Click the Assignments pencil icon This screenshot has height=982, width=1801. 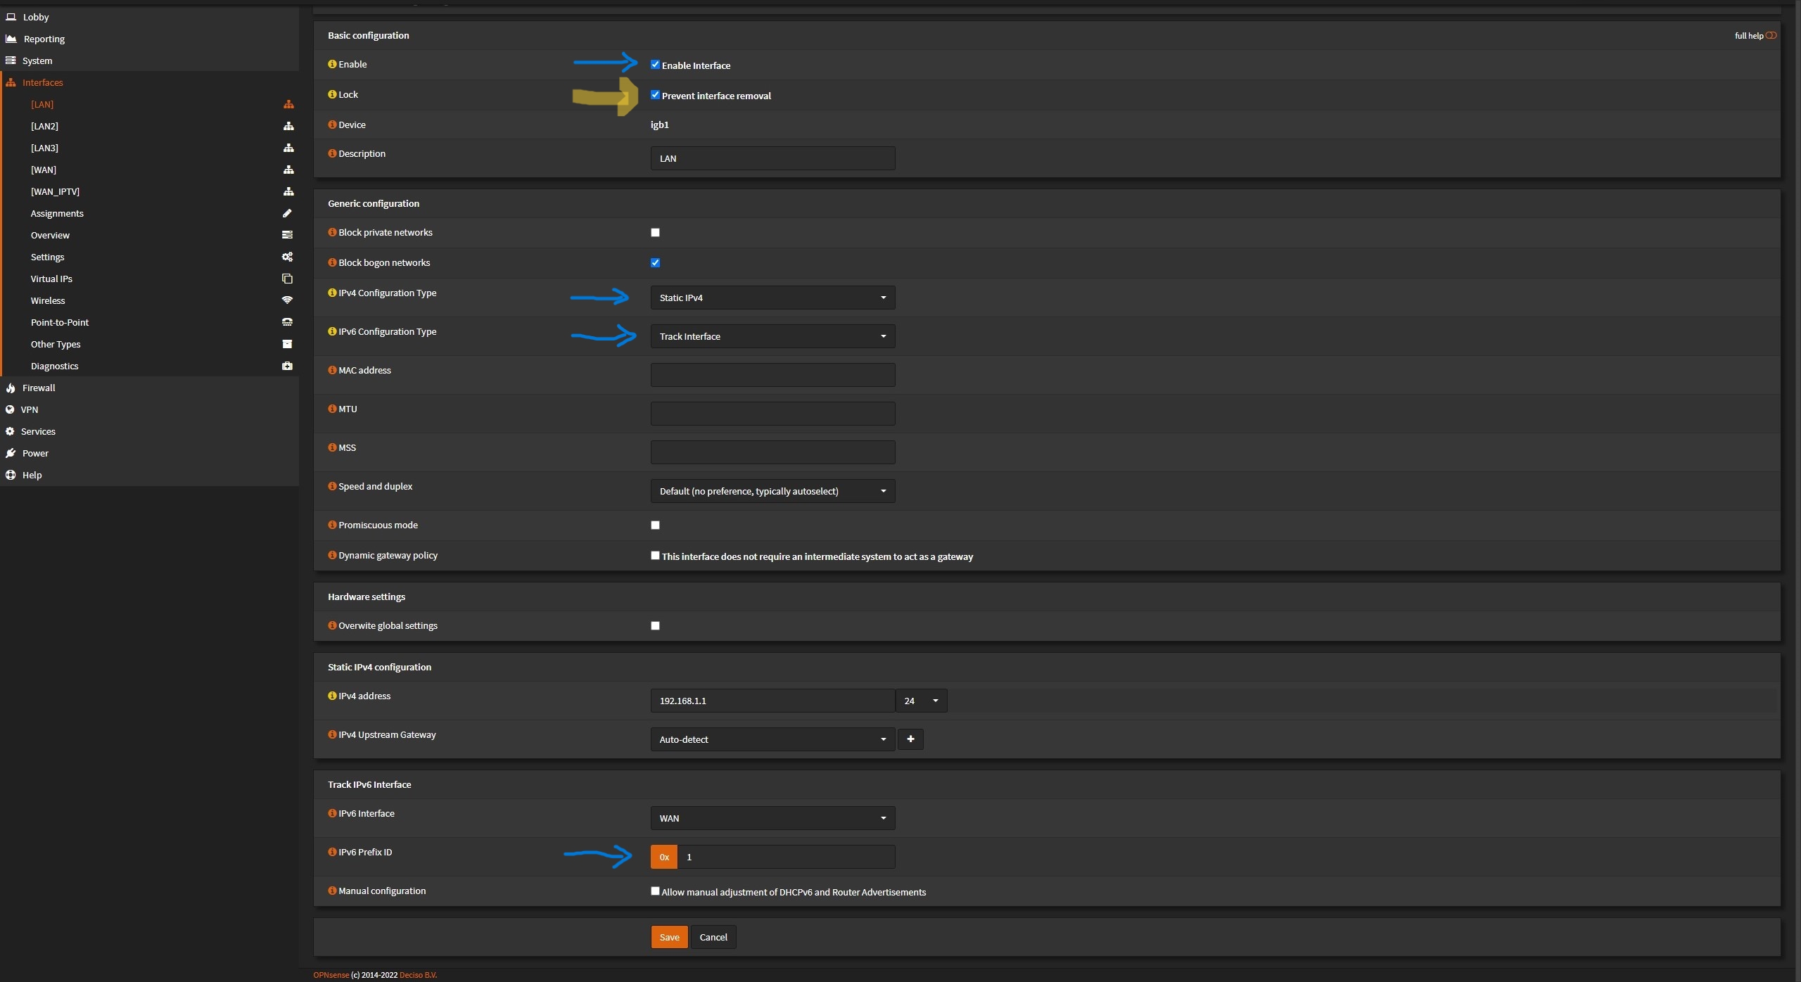coord(287,213)
